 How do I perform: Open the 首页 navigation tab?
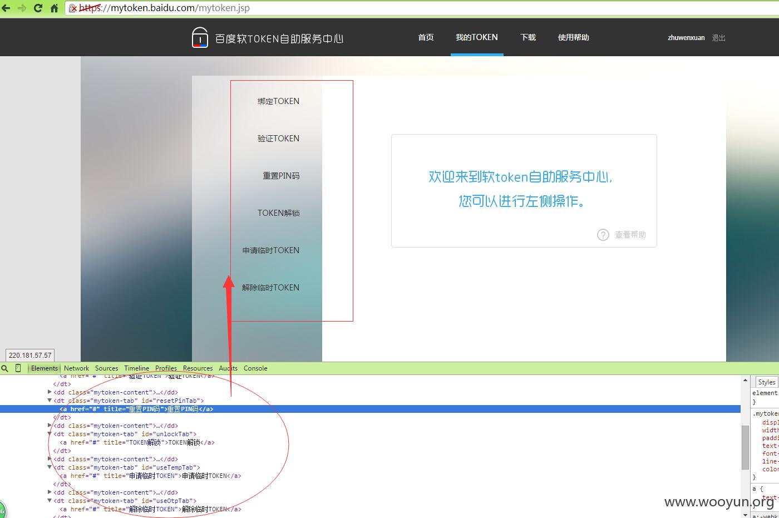pyautogui.click(x=426, y=37)
